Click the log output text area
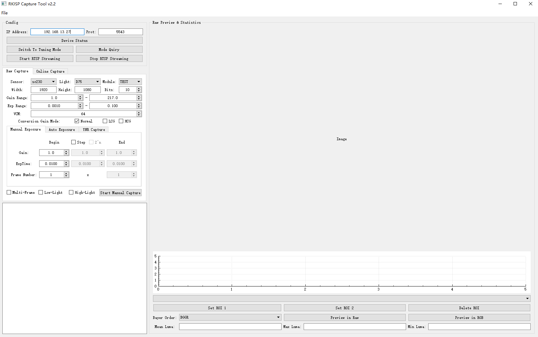This screenshot has width=538, height=337. point(75,268)
